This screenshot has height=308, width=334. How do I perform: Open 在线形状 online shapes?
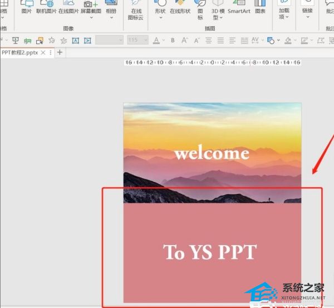pyautogui.click(x=180, y=7)
